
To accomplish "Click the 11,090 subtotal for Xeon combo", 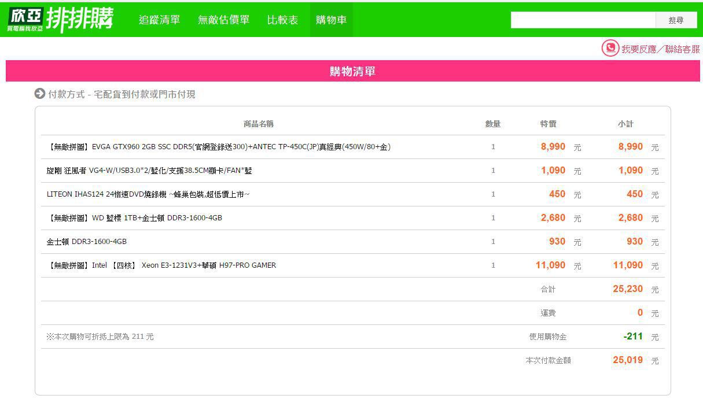I will 628,265.
